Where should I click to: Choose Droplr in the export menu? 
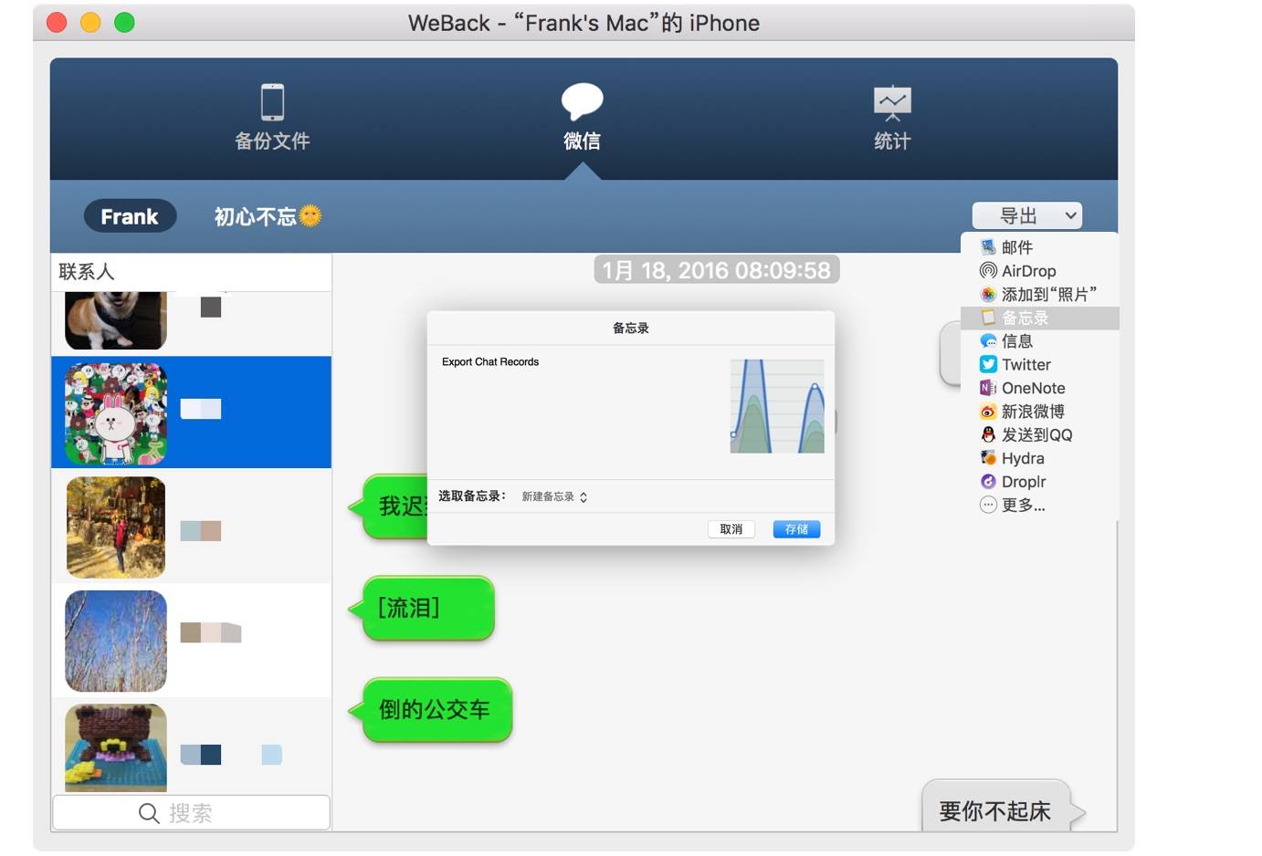click(x=1039, y=482)
